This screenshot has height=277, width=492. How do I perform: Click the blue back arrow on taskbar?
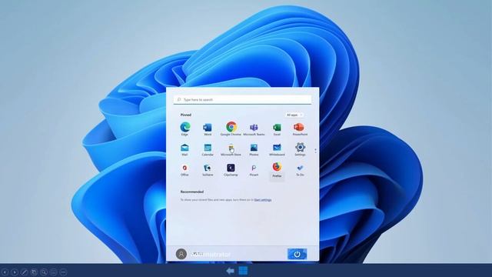[231, 271]
